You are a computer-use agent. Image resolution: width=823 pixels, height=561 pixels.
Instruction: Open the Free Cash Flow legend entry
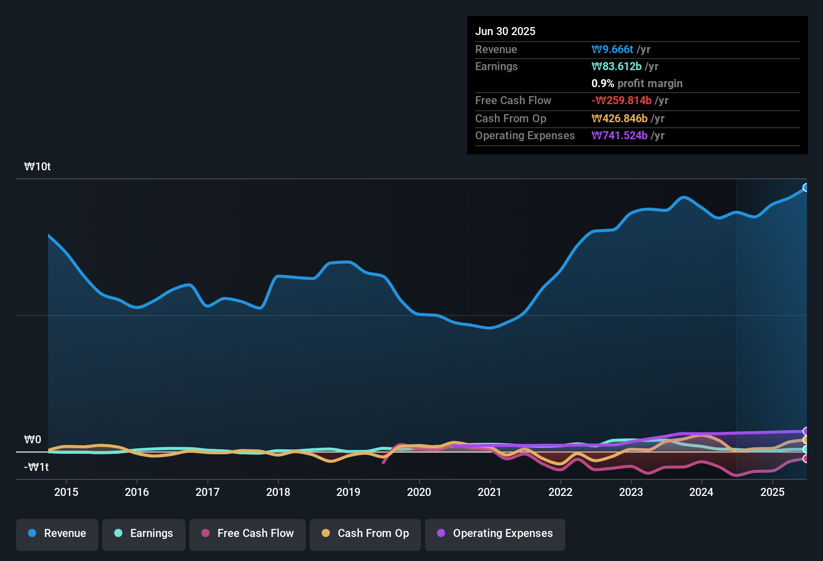[x=247, y=533]
